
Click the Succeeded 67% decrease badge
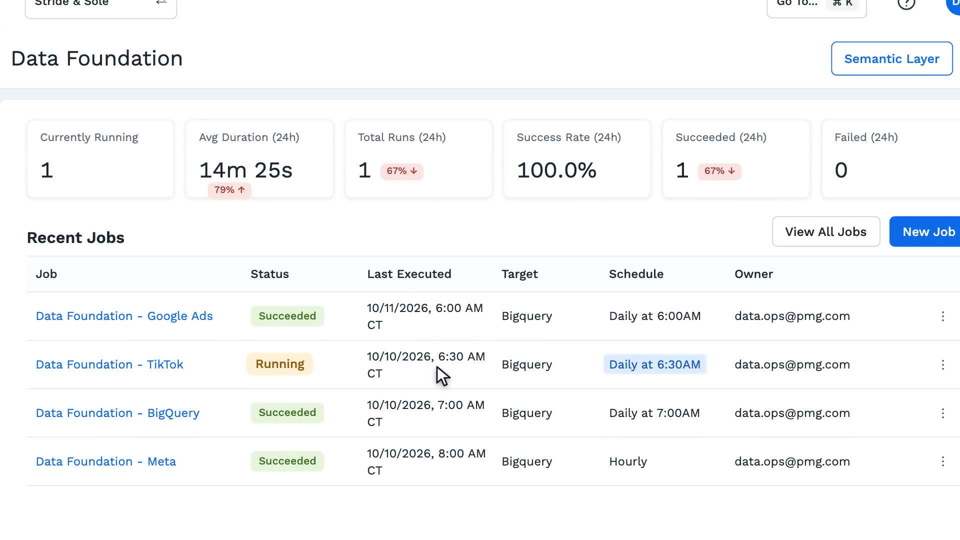[719, 171]
